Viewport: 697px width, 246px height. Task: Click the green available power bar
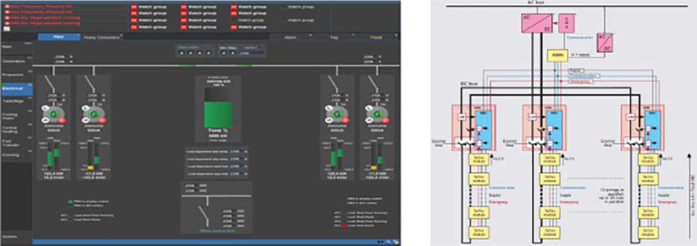coord(218,114)
